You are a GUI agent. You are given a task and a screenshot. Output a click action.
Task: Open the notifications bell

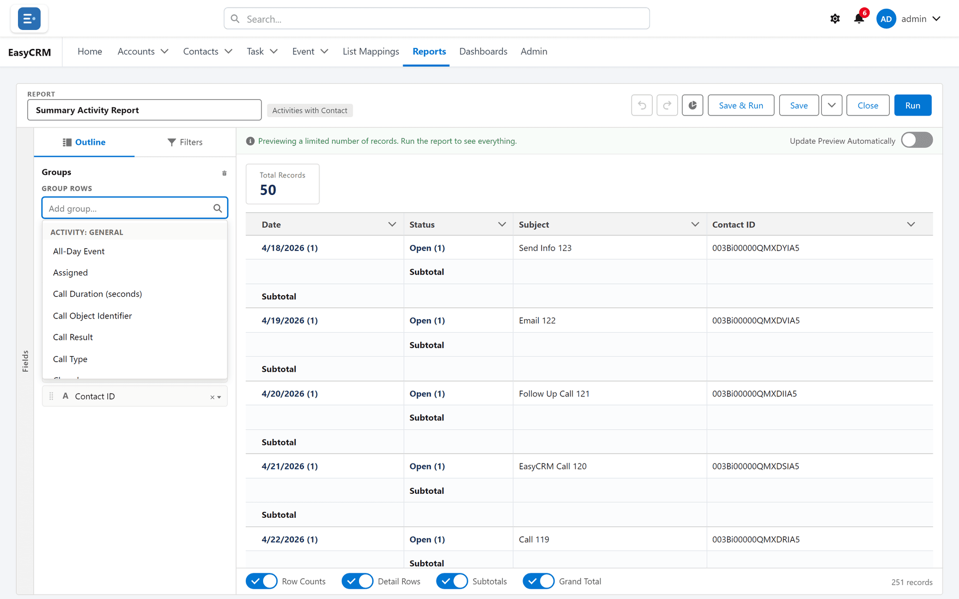[859, 19]
